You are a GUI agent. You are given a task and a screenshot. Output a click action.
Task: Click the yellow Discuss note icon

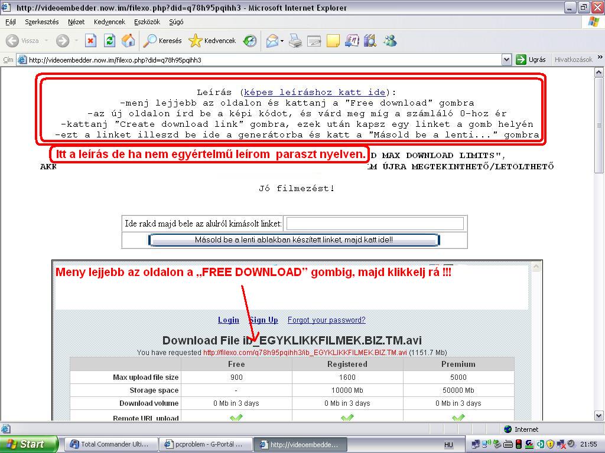tap(333, 41)
